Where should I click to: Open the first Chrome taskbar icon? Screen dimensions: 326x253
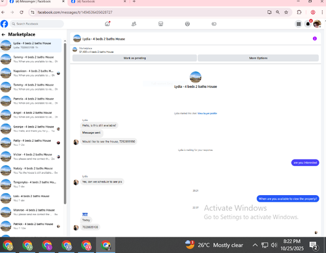pyautogui.click(x=8, y=245)
